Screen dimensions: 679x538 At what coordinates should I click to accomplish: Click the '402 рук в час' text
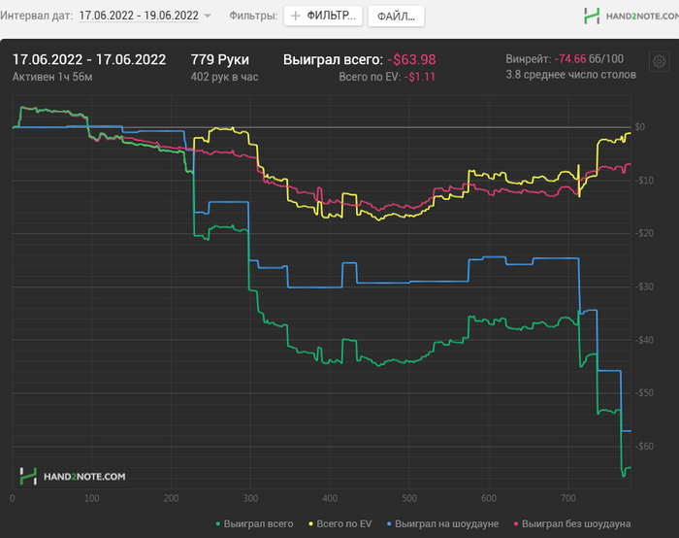tap(224, 77)
